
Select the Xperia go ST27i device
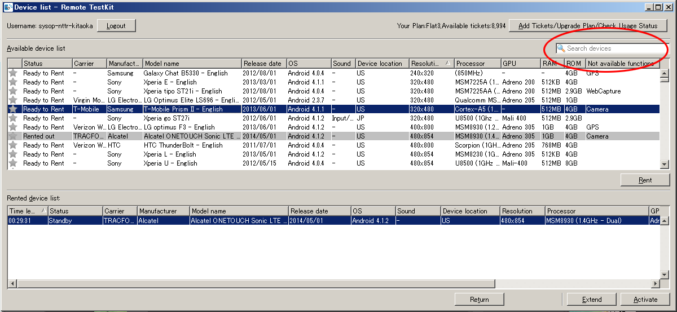[333, 118]
